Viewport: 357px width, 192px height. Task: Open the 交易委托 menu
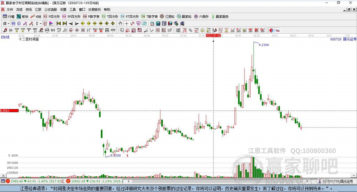click(x=94, y=9)
